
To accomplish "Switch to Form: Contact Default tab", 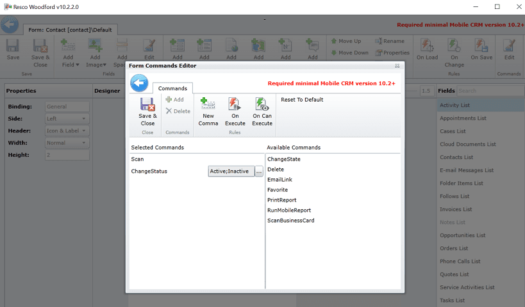I will [x=70, y=29].
